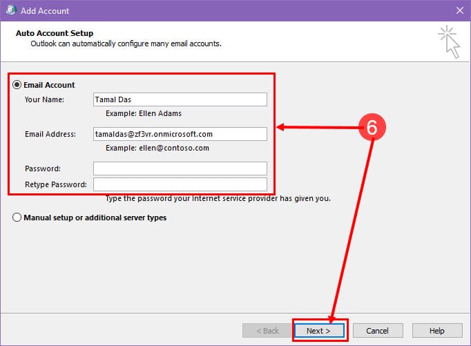Click the 'Example: Ellen Adams' hint text
The image size is (471, 346).
[x=144, y=113]
